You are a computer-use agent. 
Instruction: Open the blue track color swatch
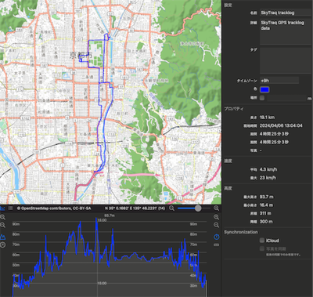click(x=264, y=89)
